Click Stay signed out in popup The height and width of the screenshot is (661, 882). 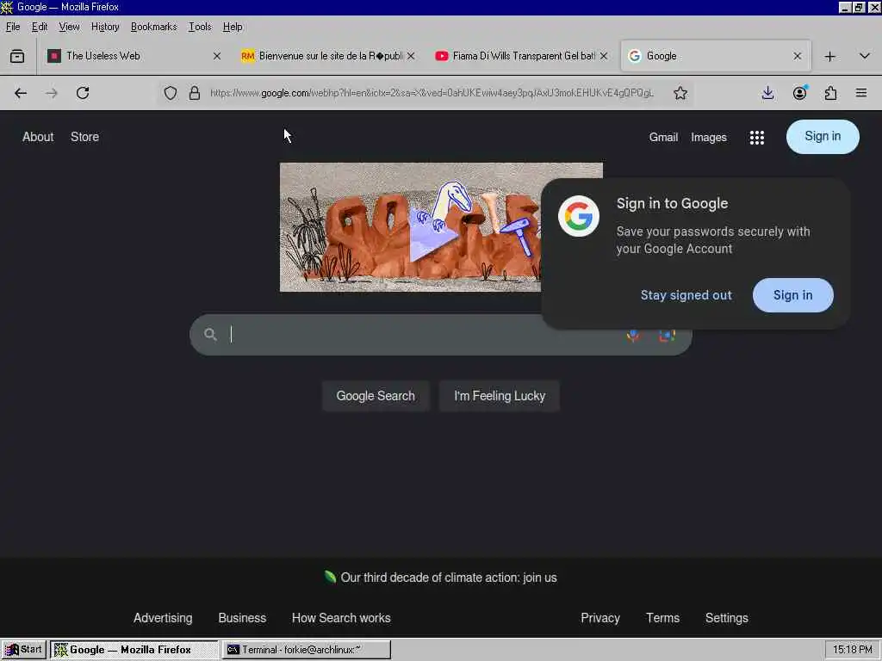(686, 296)
